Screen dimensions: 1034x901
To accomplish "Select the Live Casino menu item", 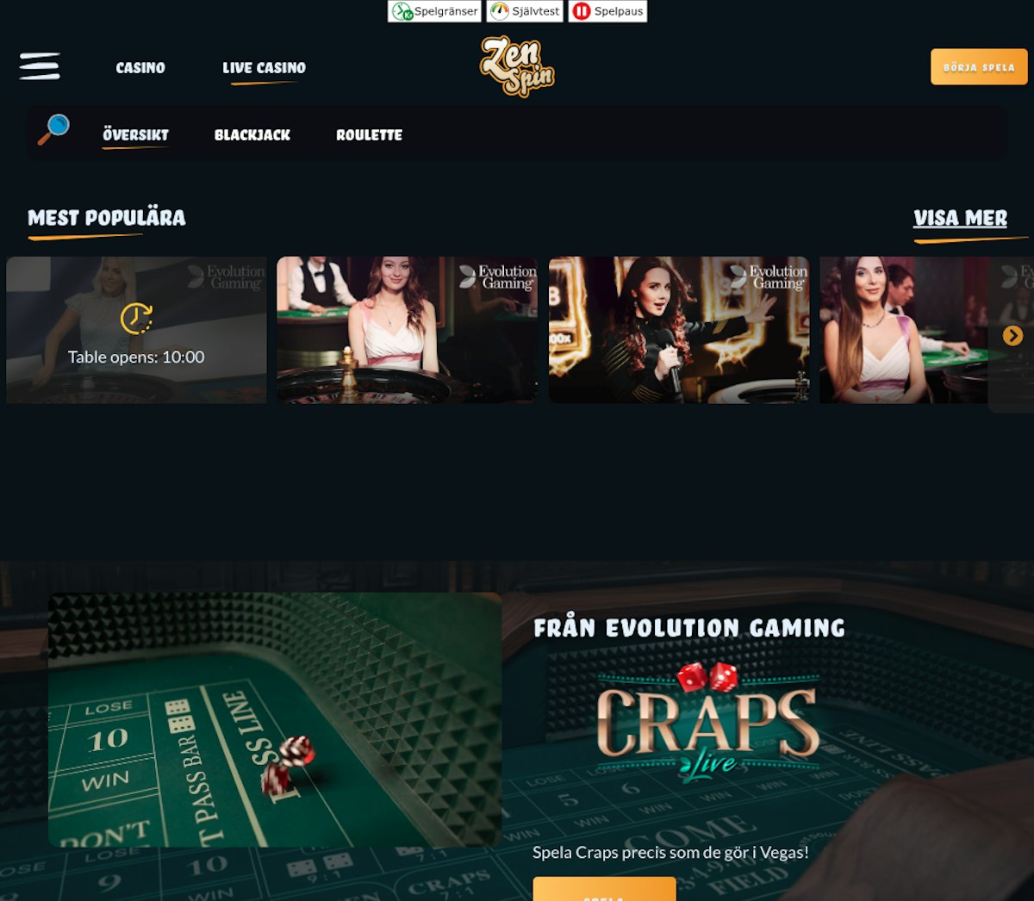I will 264,67.
